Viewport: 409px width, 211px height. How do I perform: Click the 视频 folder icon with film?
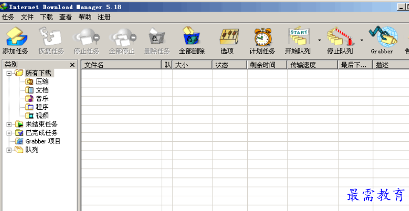[30, 115]
